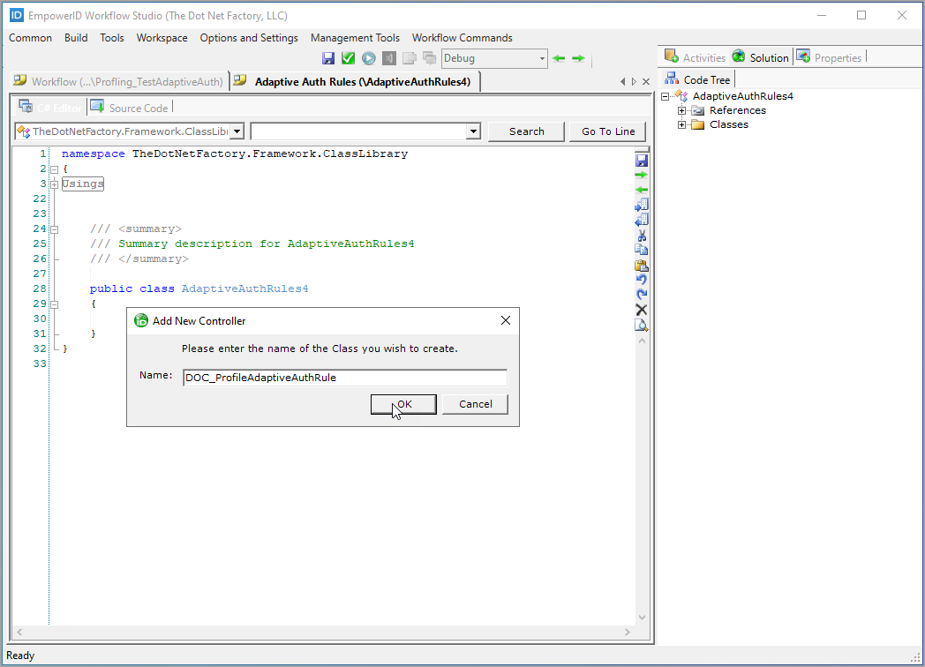Click the class Name text field
The width and height of the screenshot is (925, 667).
point(344,378)
